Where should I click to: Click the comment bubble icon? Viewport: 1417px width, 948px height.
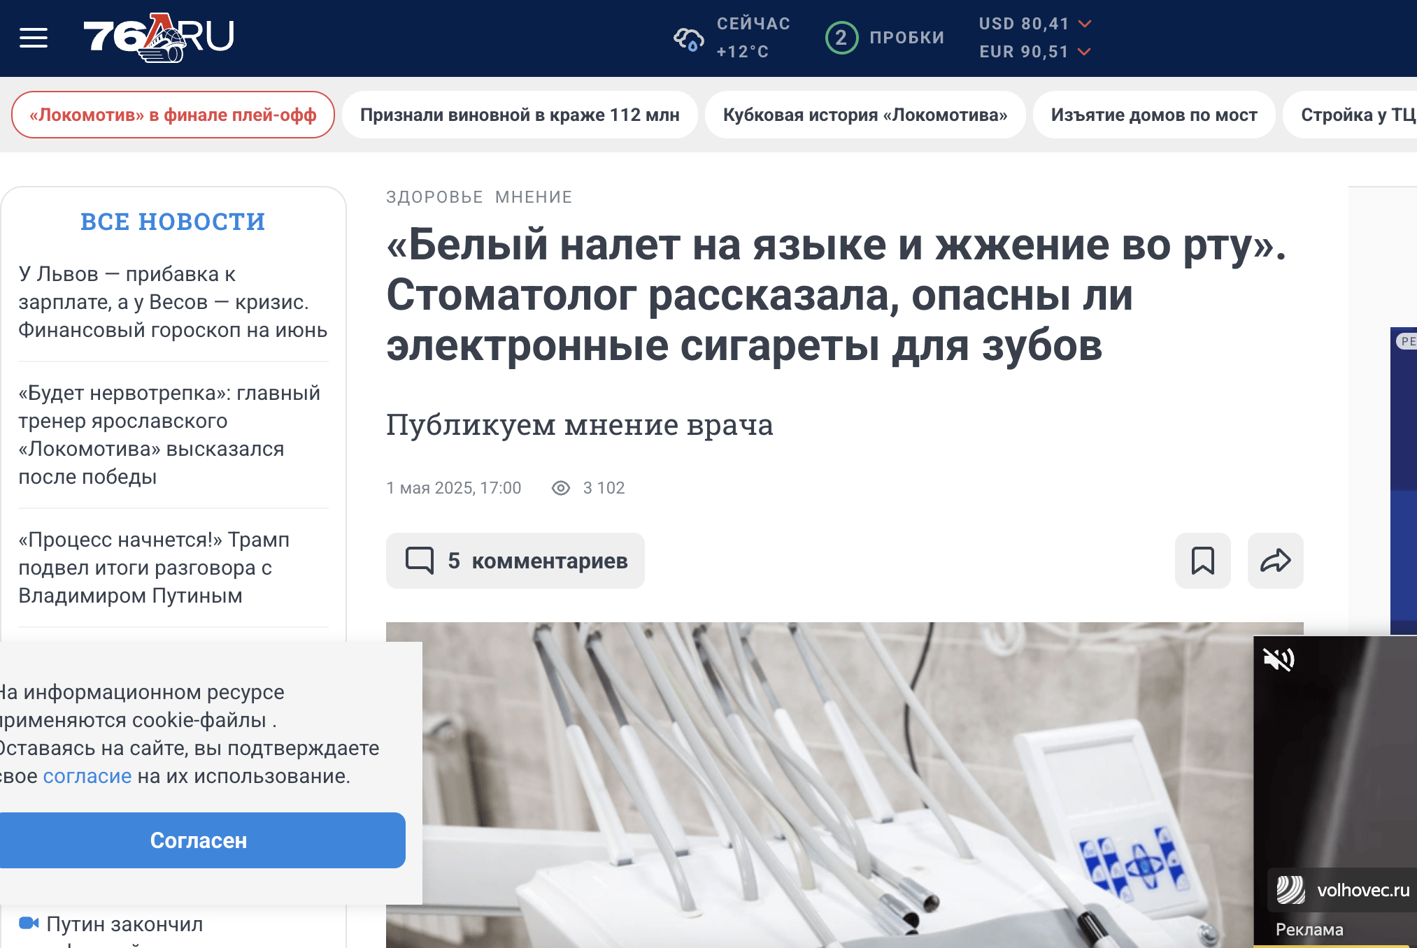[x=420, y=561]
